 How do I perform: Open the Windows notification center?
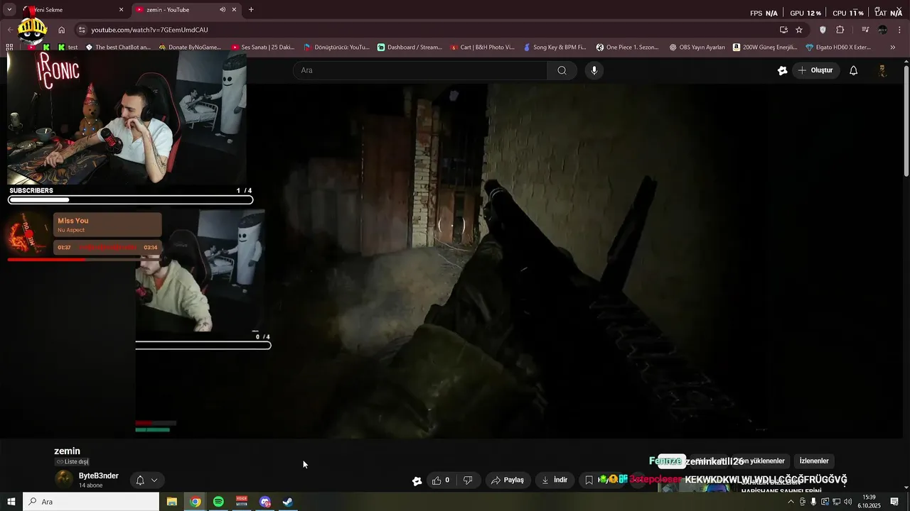(894, 502)
